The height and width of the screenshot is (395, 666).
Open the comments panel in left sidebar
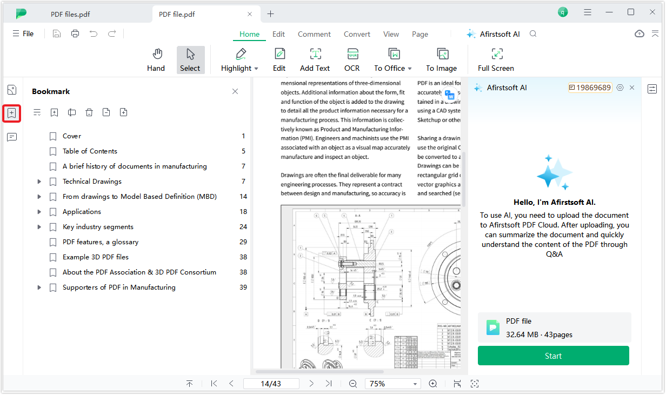point(12,137)
